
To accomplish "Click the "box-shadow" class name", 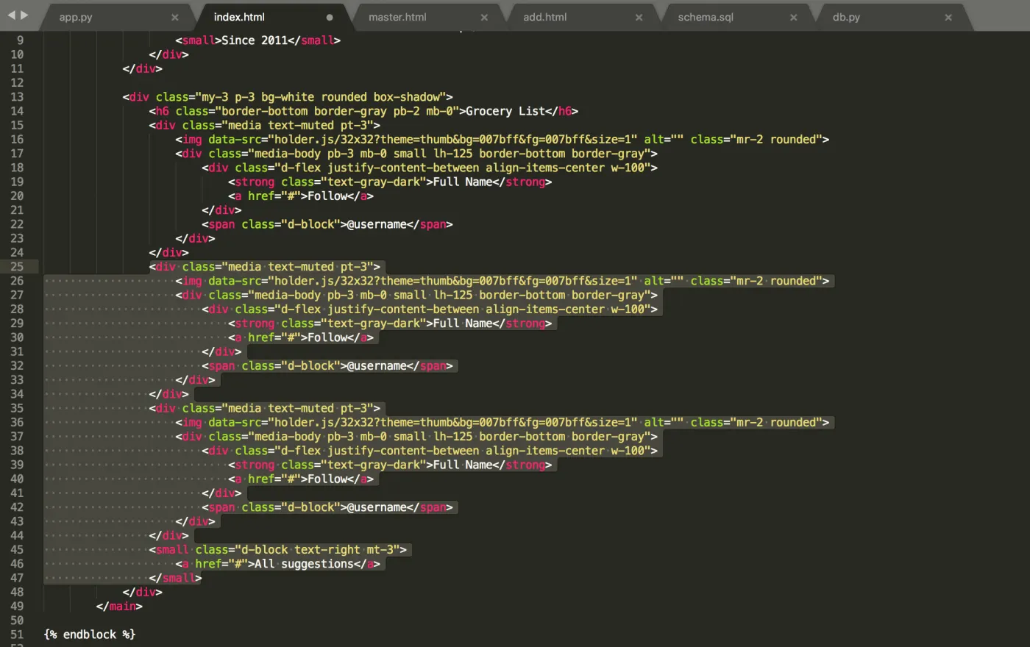I will point(407,97).
